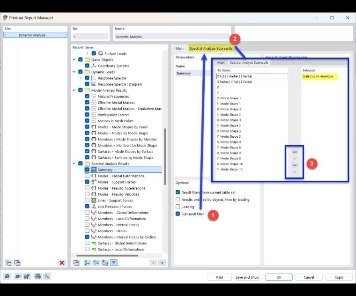Uncheck all report items icon
This screenshot has width=356, height=296.
coord(96,263)
